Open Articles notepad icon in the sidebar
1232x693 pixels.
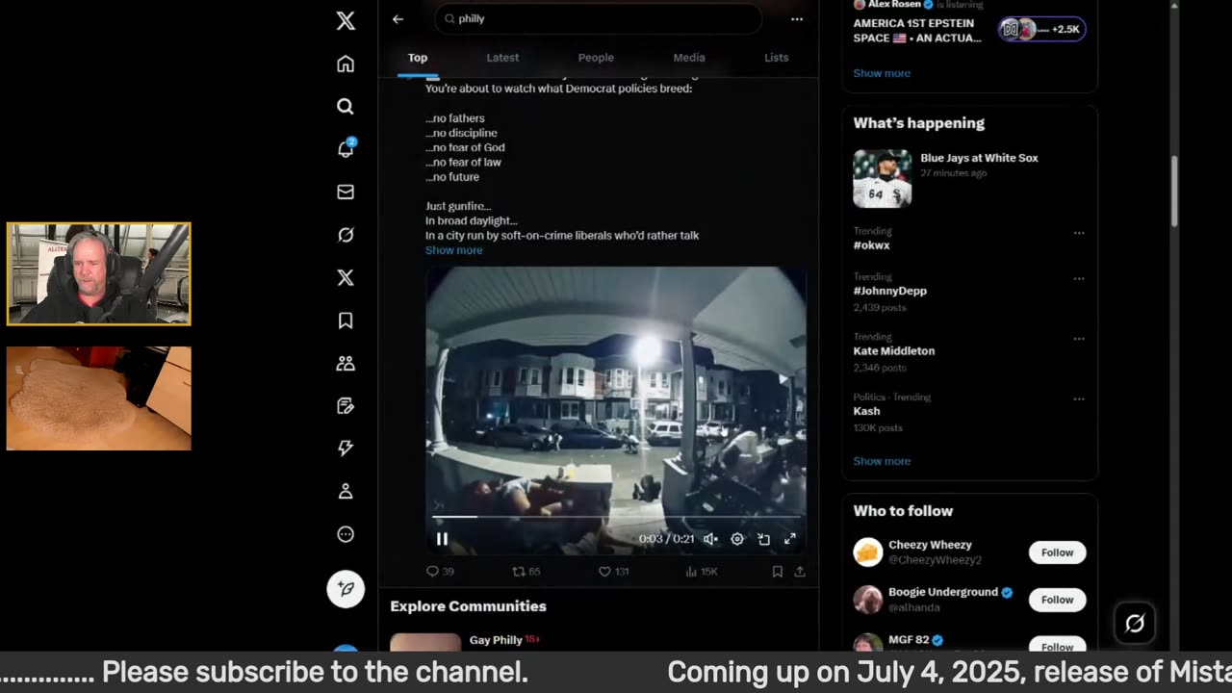pyautogui.click(x=346, y=406)
